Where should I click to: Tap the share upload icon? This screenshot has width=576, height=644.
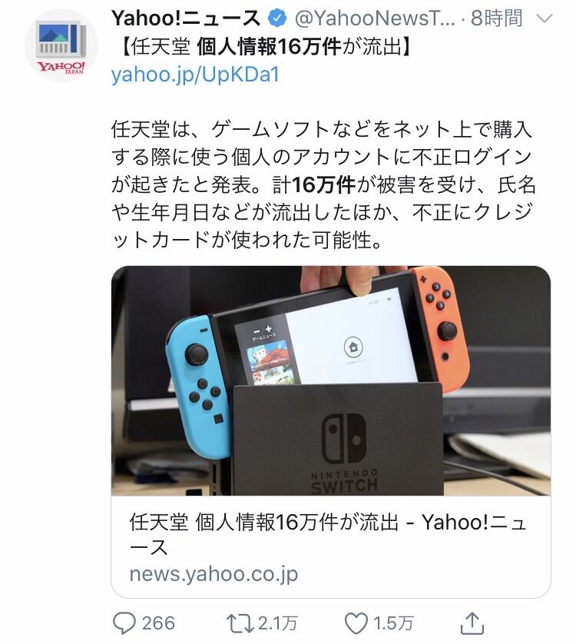(472, 623)
